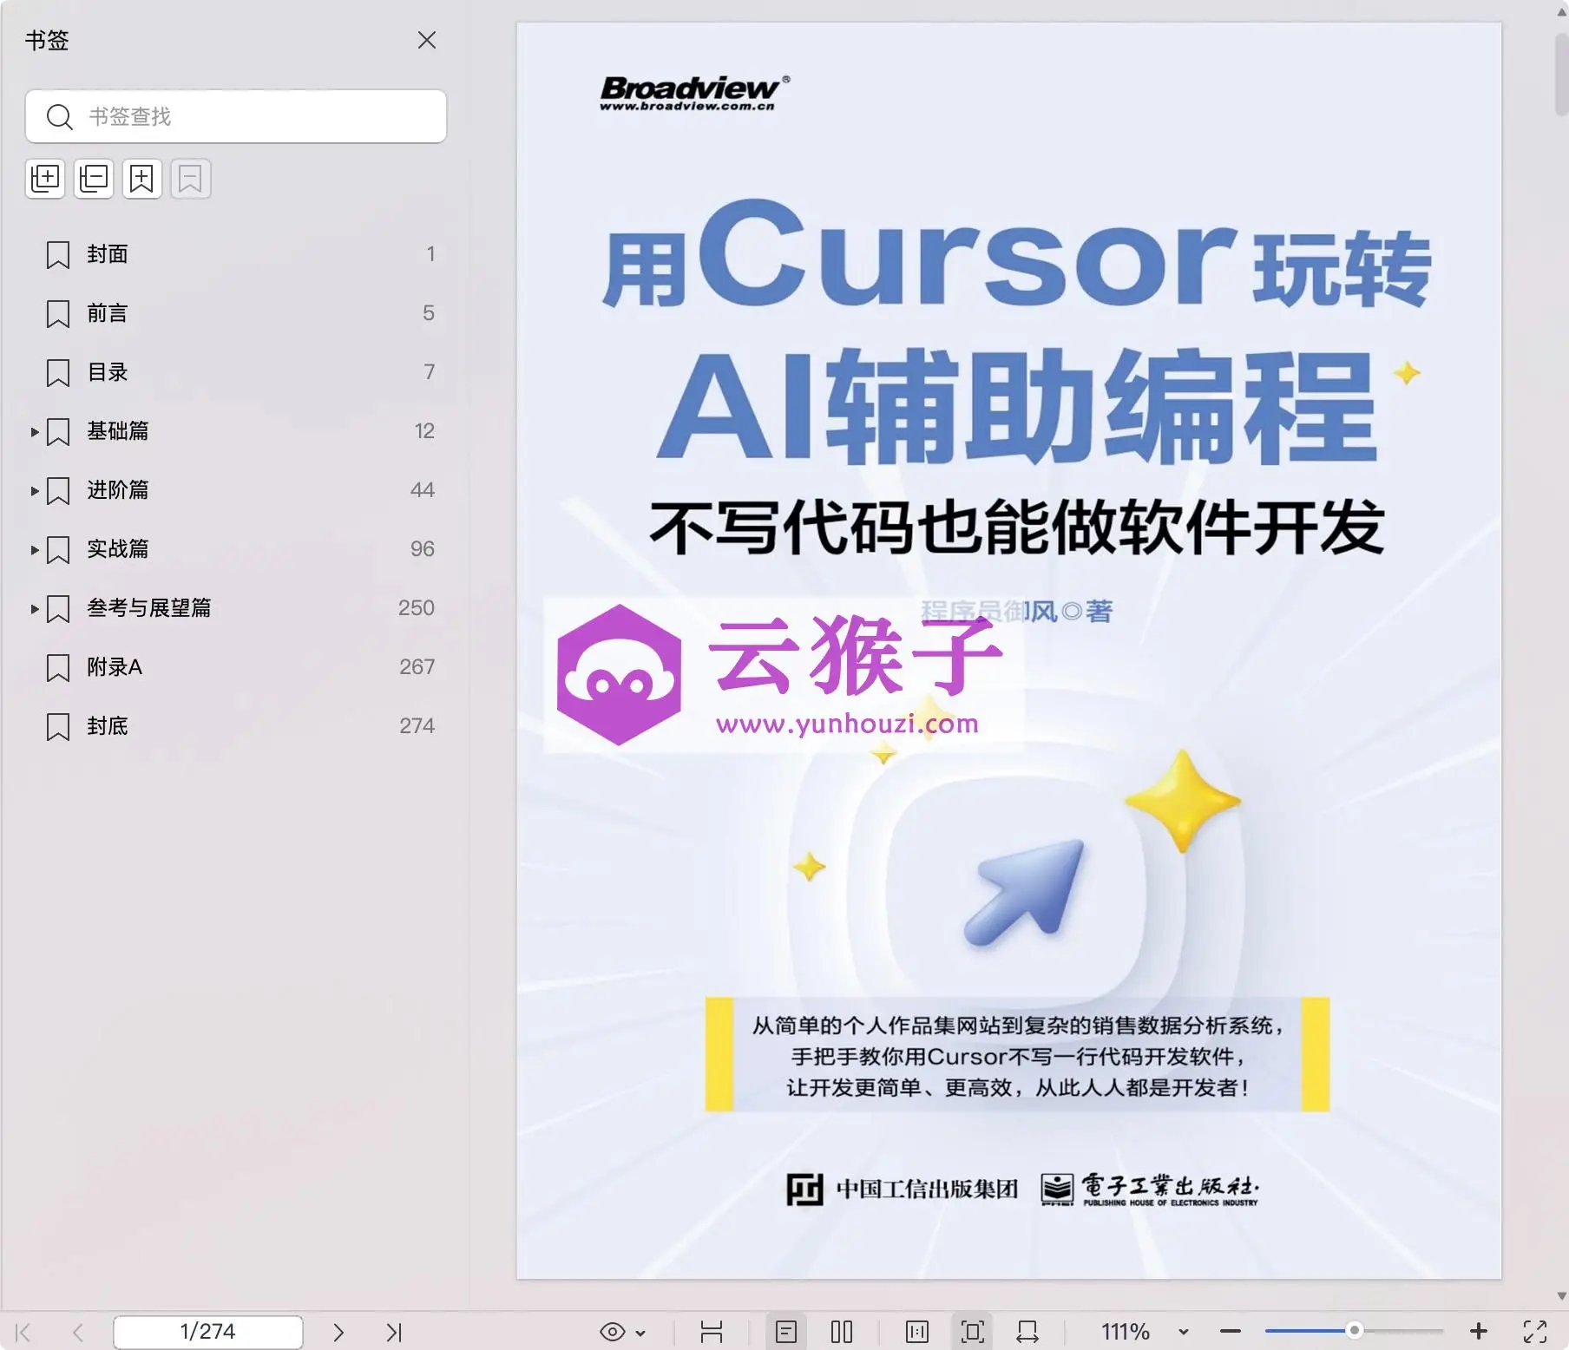Click page number 267 in bookmarks

pos(417,667)
